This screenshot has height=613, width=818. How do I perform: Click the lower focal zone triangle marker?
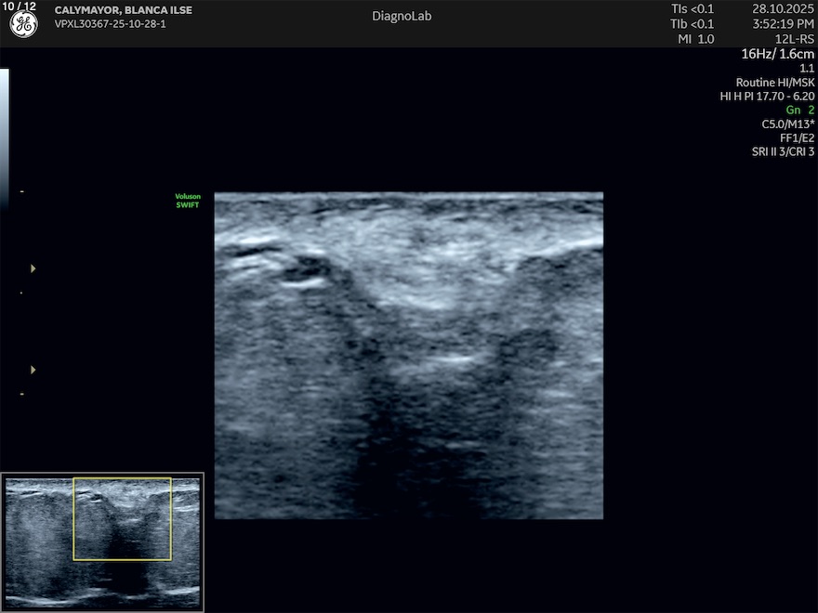[33, 370]
